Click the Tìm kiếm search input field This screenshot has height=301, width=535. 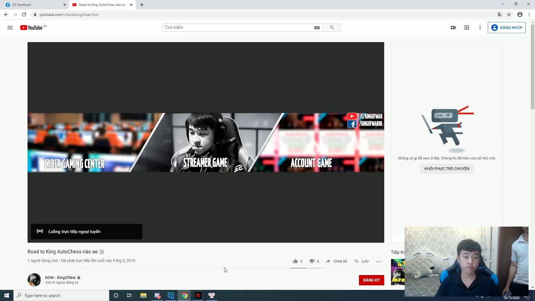(238, 28)
